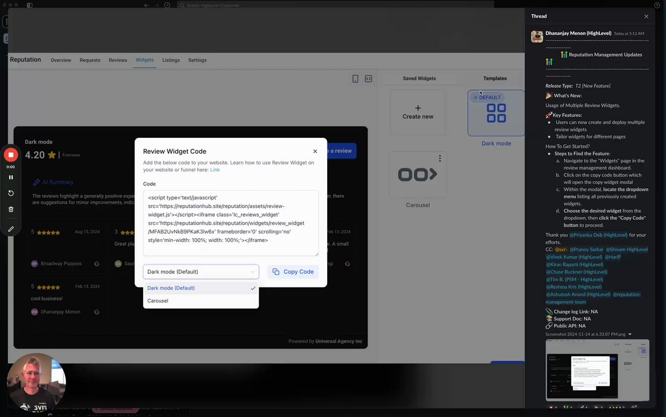The image size is (666, 417).
Task: Stop the screen recording with the red button
Action: point(10,155)
